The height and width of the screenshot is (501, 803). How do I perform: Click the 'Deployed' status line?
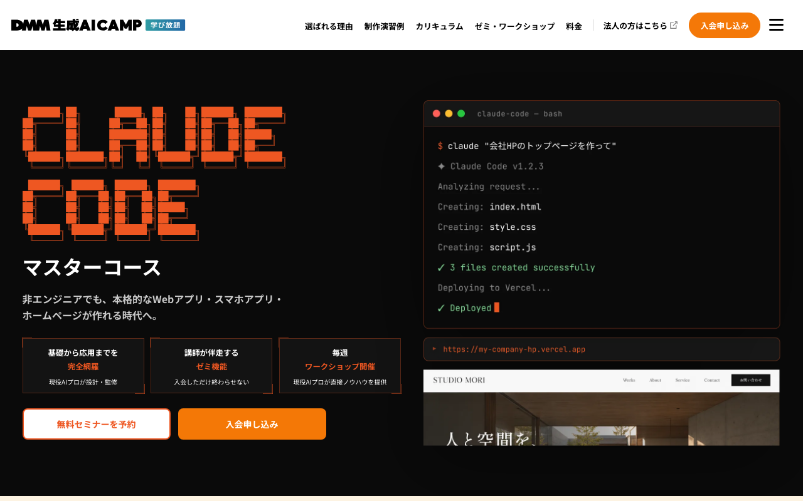coord(468,307)
